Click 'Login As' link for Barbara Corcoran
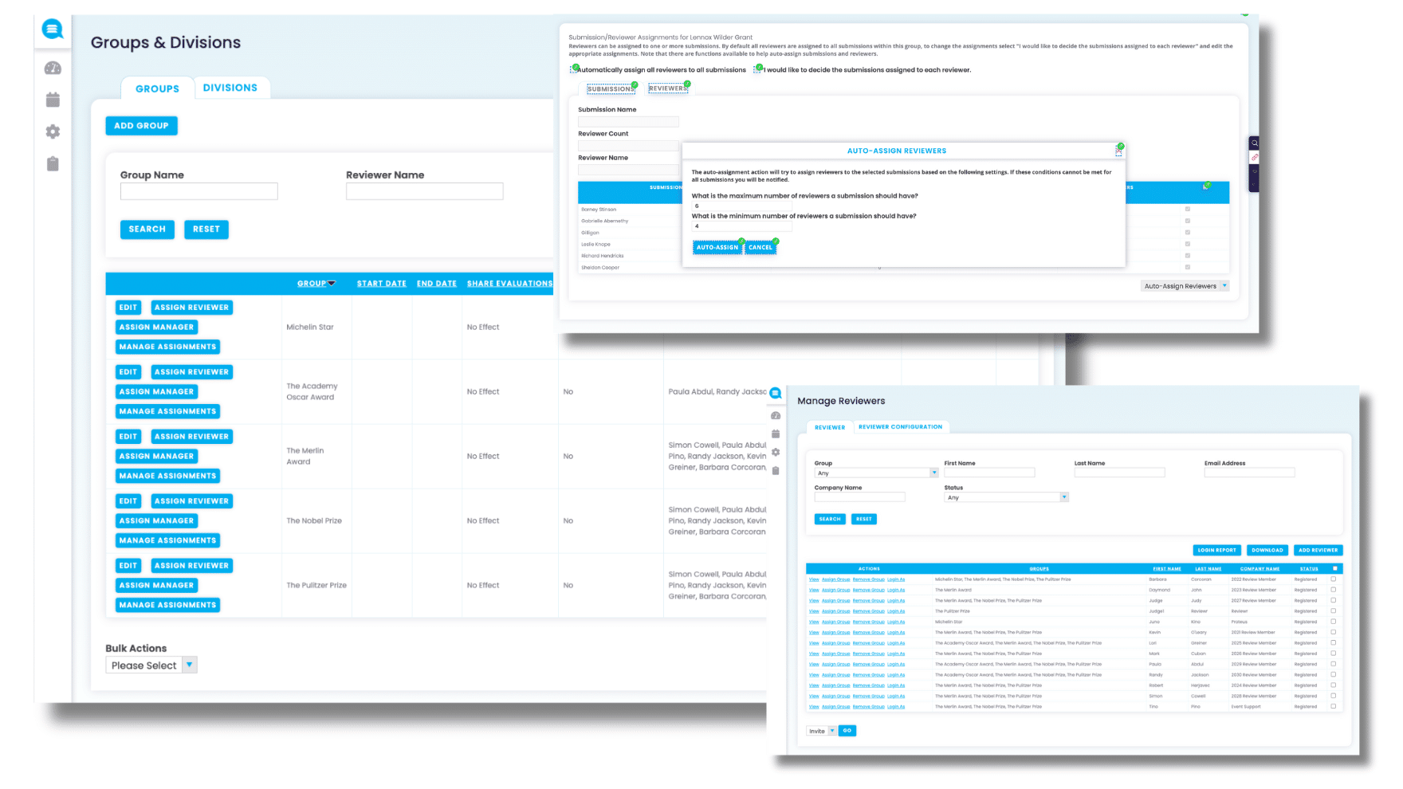1403x789 pixels. 896,579
